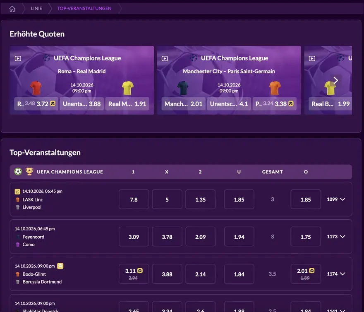Image resolution: width=364 pixels, height=312 pixels.
Task: Open statistics icon next to LASK Linz date
Action: [17, 192]
